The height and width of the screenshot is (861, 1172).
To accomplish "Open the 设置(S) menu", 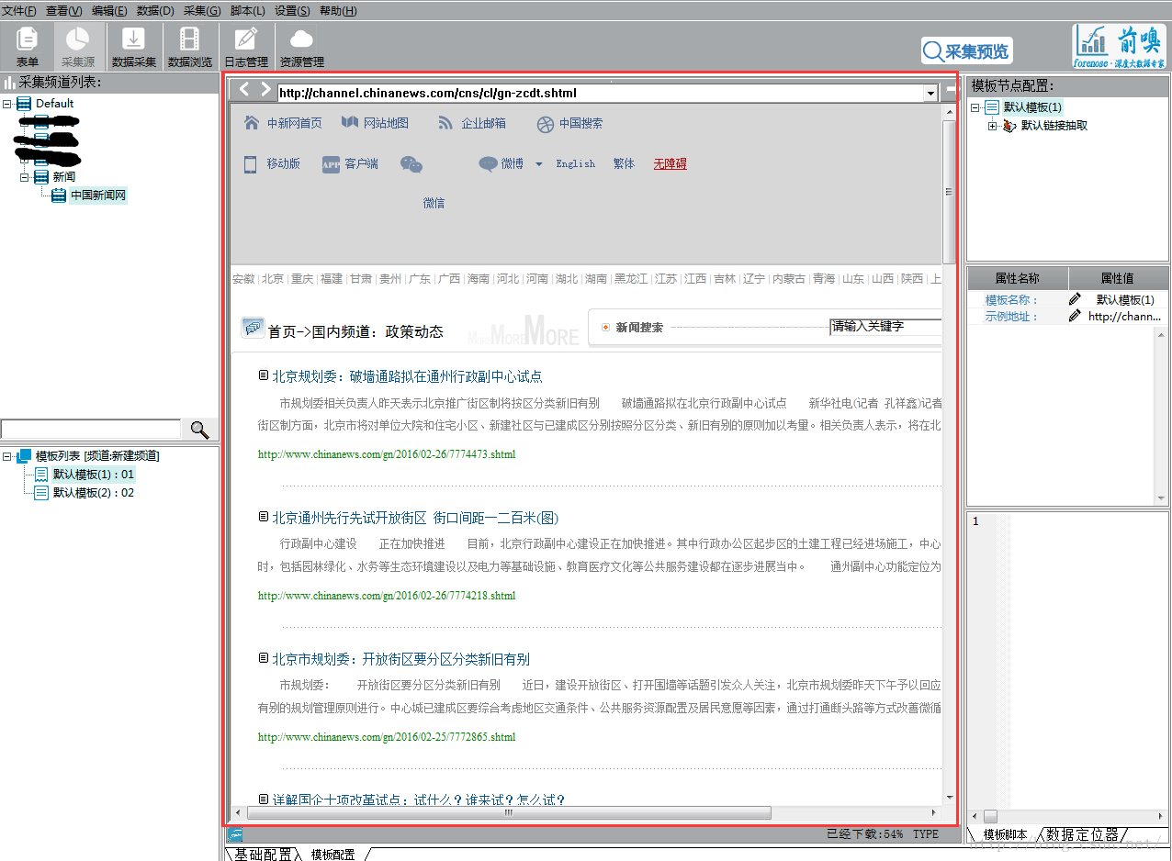I will [292, 10].
